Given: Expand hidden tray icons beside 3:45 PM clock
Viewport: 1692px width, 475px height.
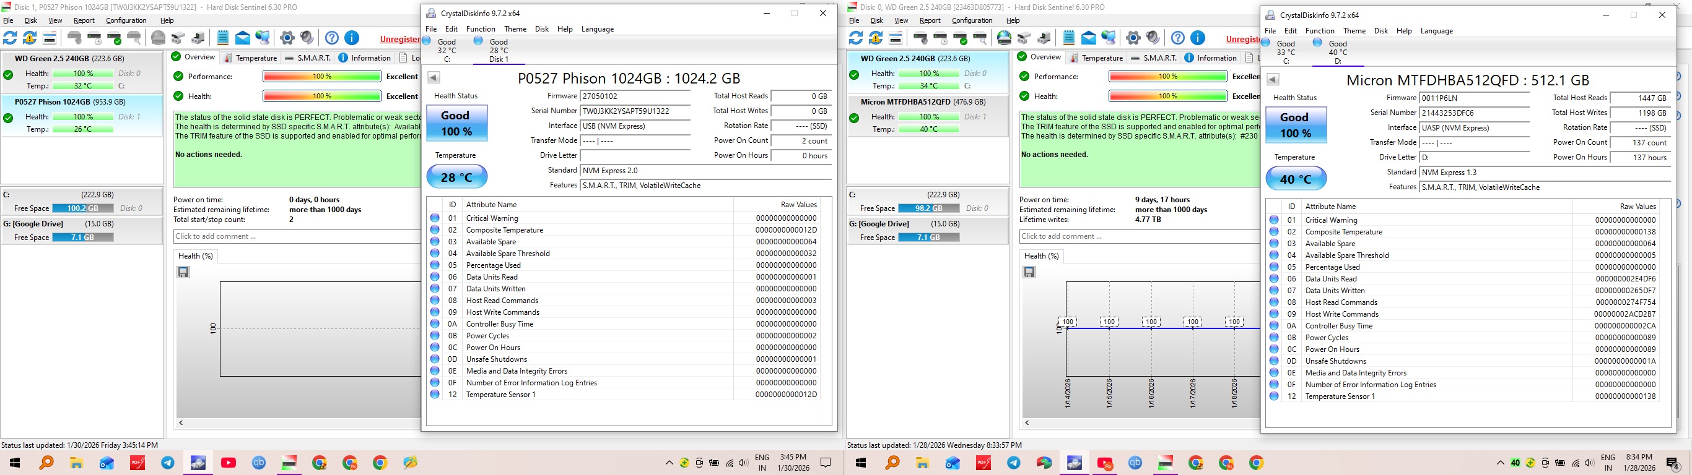Looking at the screenshot, I should tap(669, 463).
